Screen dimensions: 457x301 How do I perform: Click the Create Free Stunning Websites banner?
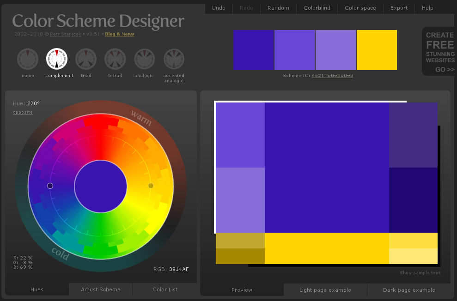(439, 52)
